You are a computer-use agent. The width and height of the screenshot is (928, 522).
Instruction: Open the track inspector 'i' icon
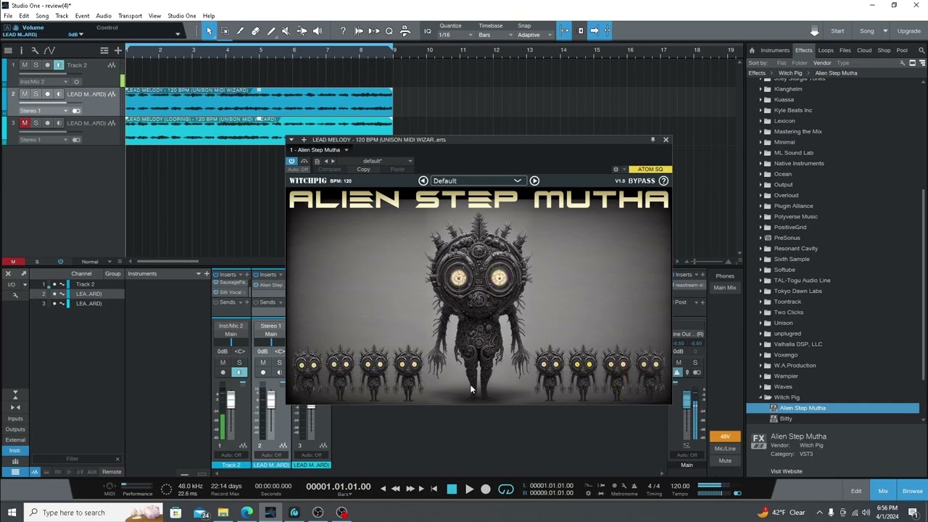22,50
